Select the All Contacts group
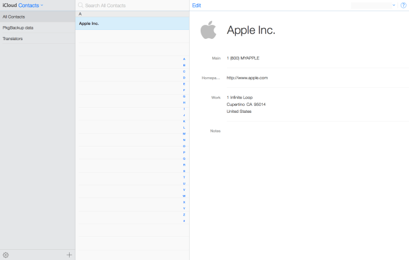The width and height of the screenshot is (409, 260). [37, 17]
